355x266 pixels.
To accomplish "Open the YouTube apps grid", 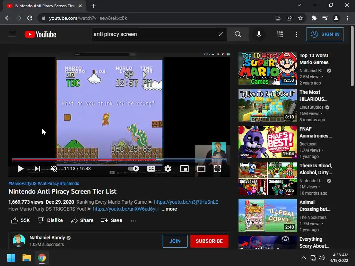I will 280,34.
